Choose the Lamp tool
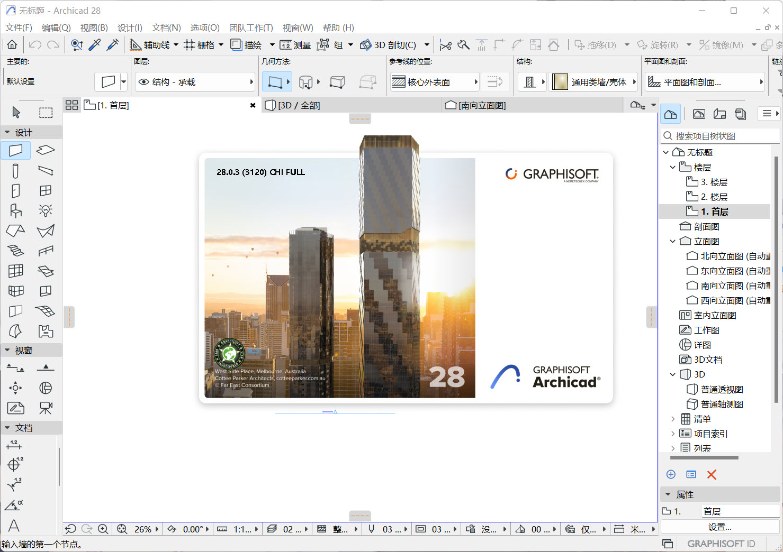 click(46, 210)
